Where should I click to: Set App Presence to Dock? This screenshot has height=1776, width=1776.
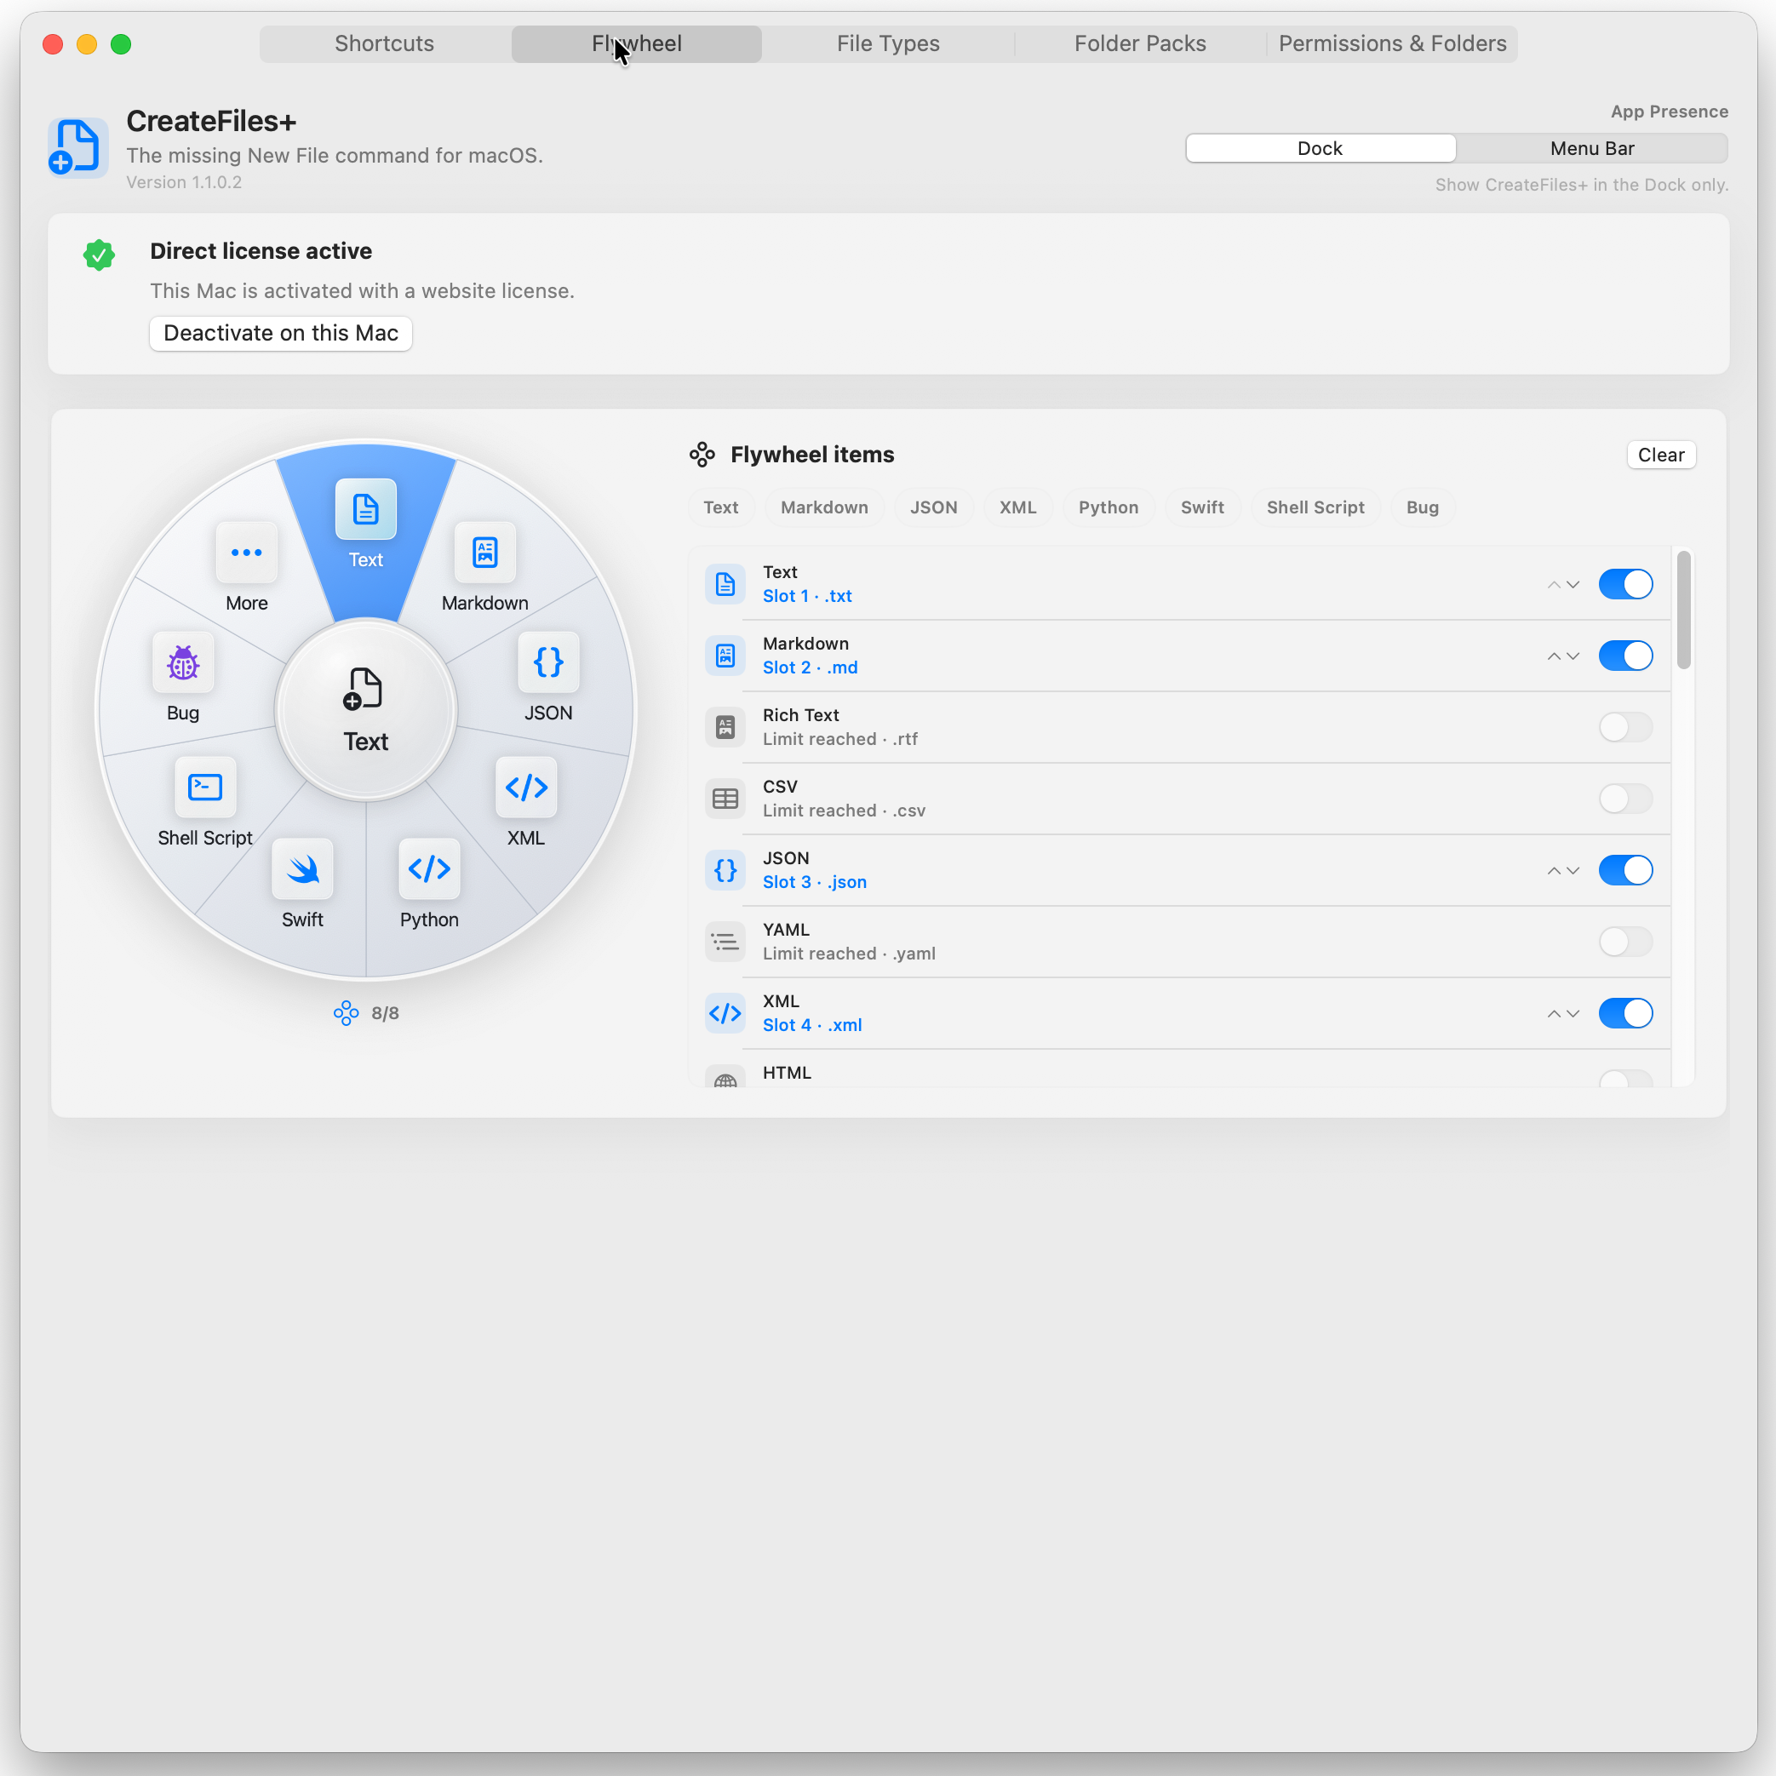(1320, 148)
